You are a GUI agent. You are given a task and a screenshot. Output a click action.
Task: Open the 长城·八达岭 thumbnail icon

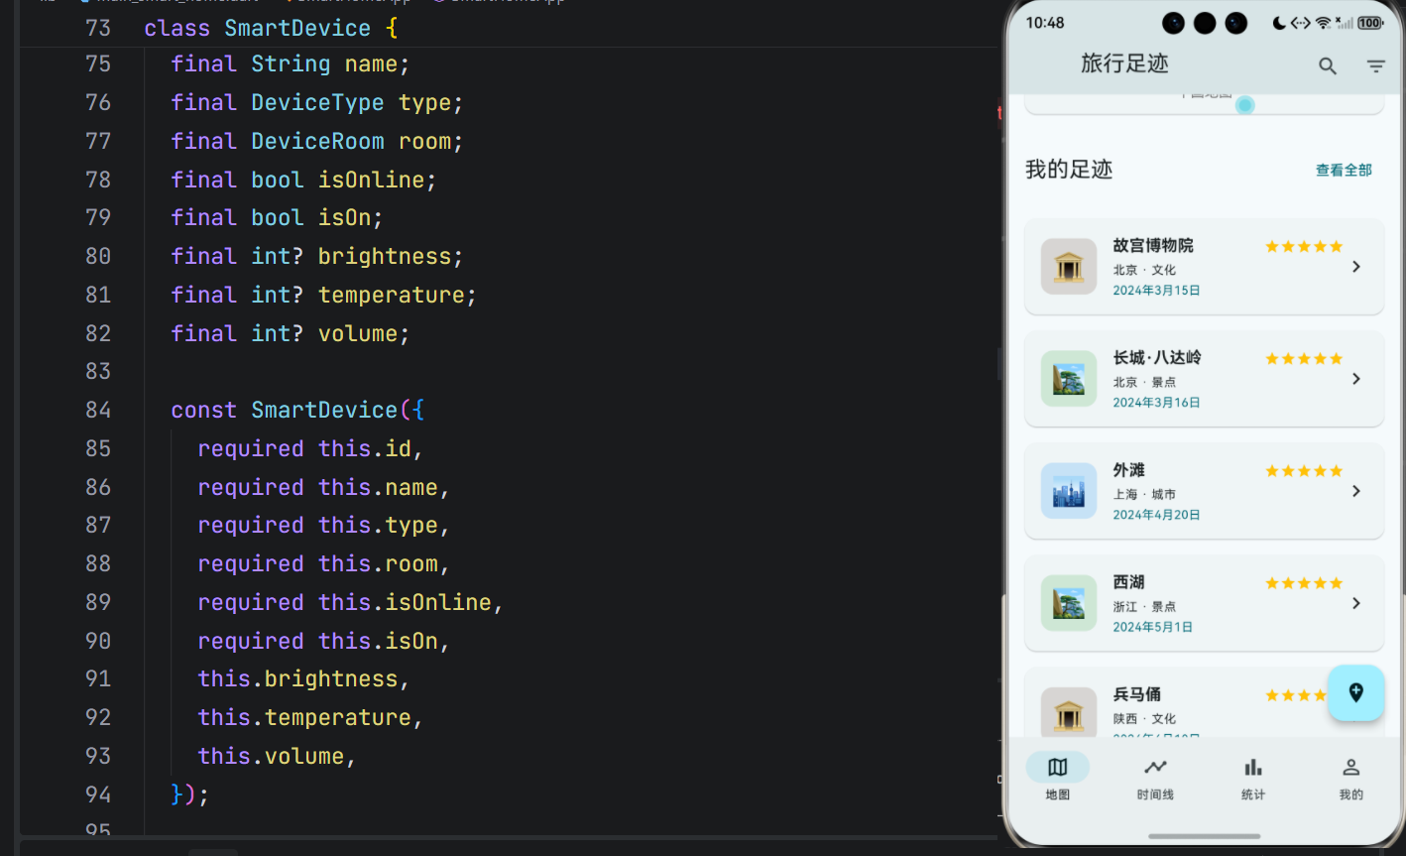1069,379
